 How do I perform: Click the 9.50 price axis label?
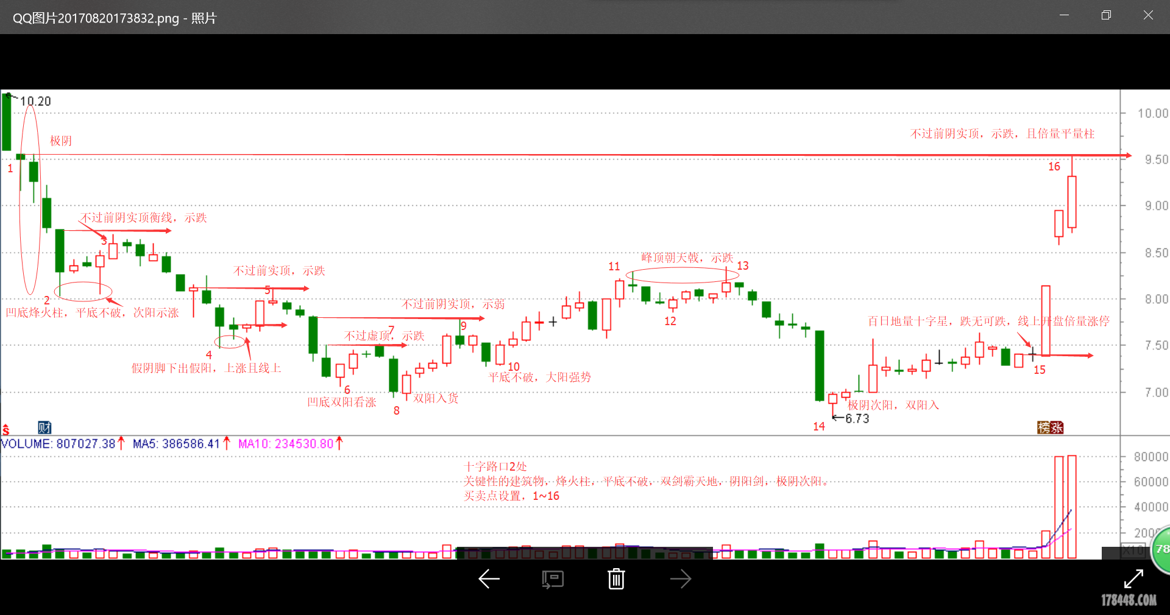coord(1156,160)
